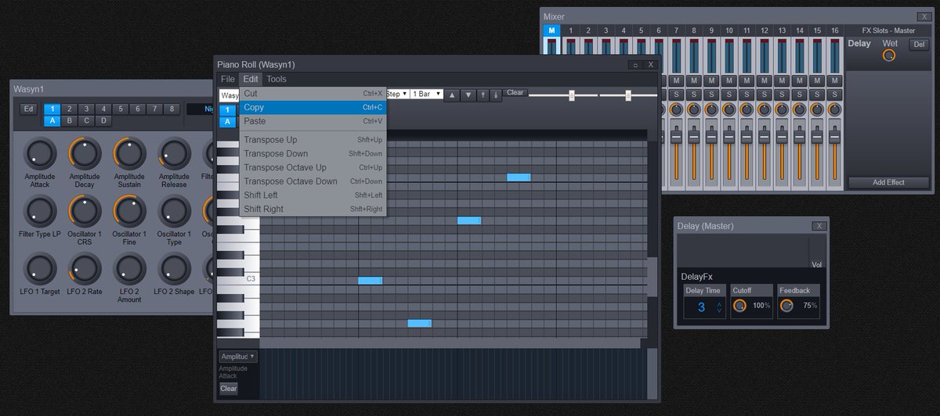Adjust the Amplitude Sustain knob
The image size is (940, 416).
pyautogui.click(x=129, y=153)
